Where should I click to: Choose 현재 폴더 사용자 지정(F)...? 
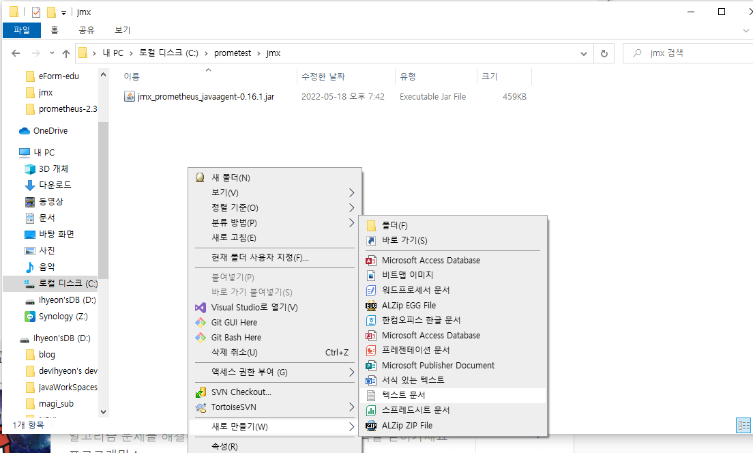(x=275, y=257)
